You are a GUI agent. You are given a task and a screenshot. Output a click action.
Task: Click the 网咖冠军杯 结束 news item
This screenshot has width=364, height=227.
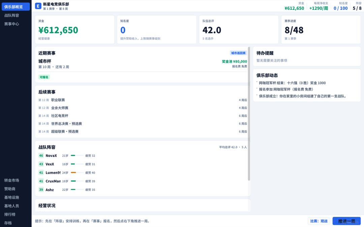point(292,83)
